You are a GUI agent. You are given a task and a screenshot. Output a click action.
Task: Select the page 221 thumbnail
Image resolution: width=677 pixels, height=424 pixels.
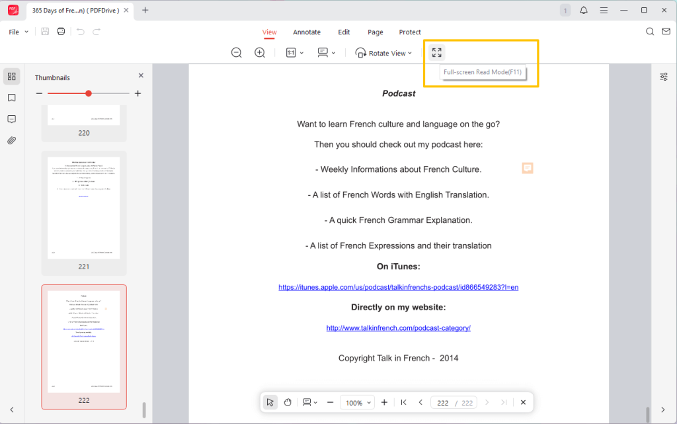pos(84,208)
